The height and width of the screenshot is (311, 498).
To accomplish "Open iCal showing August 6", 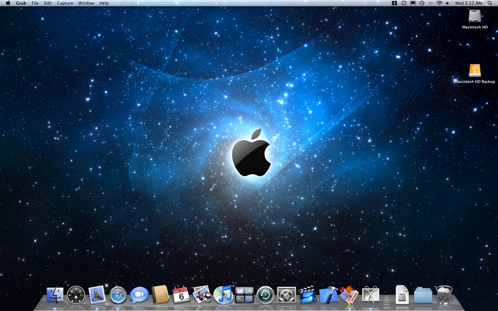I will click(x=181, y=295).
